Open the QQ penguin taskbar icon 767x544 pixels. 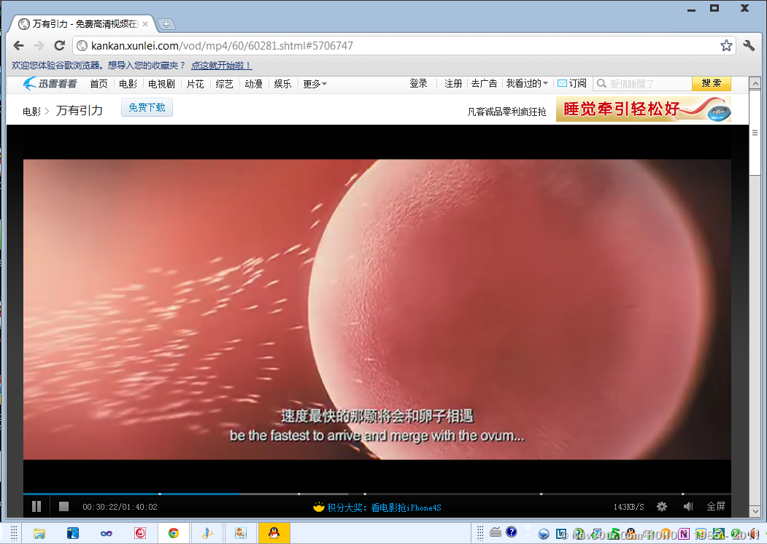coord(274,533)
